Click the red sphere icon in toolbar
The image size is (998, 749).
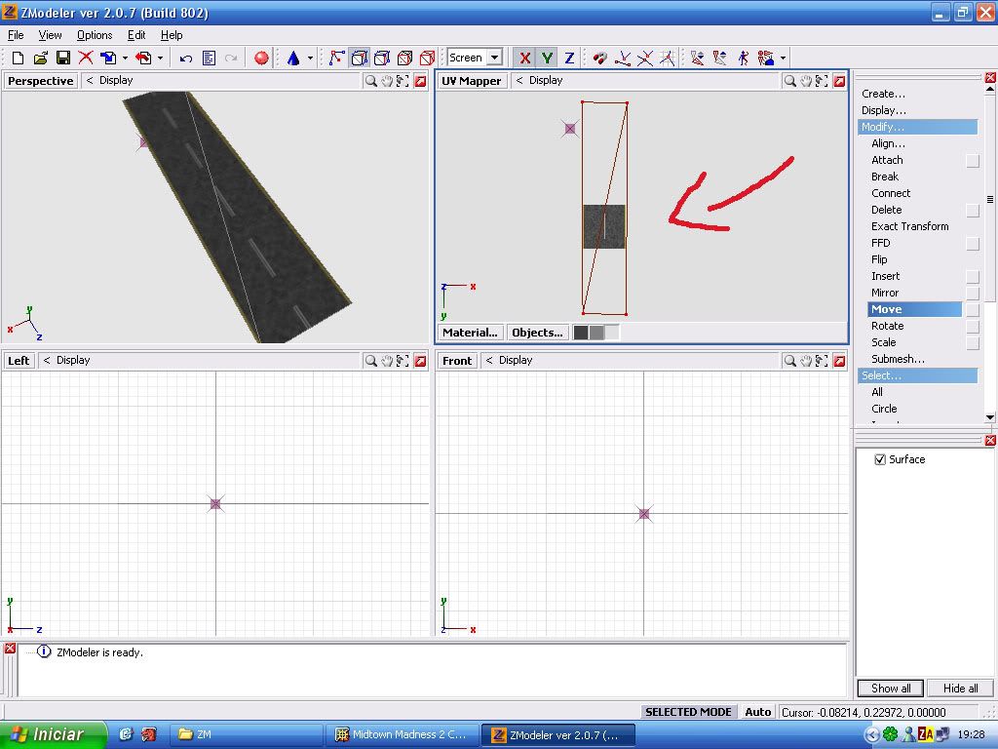(261, 59)
